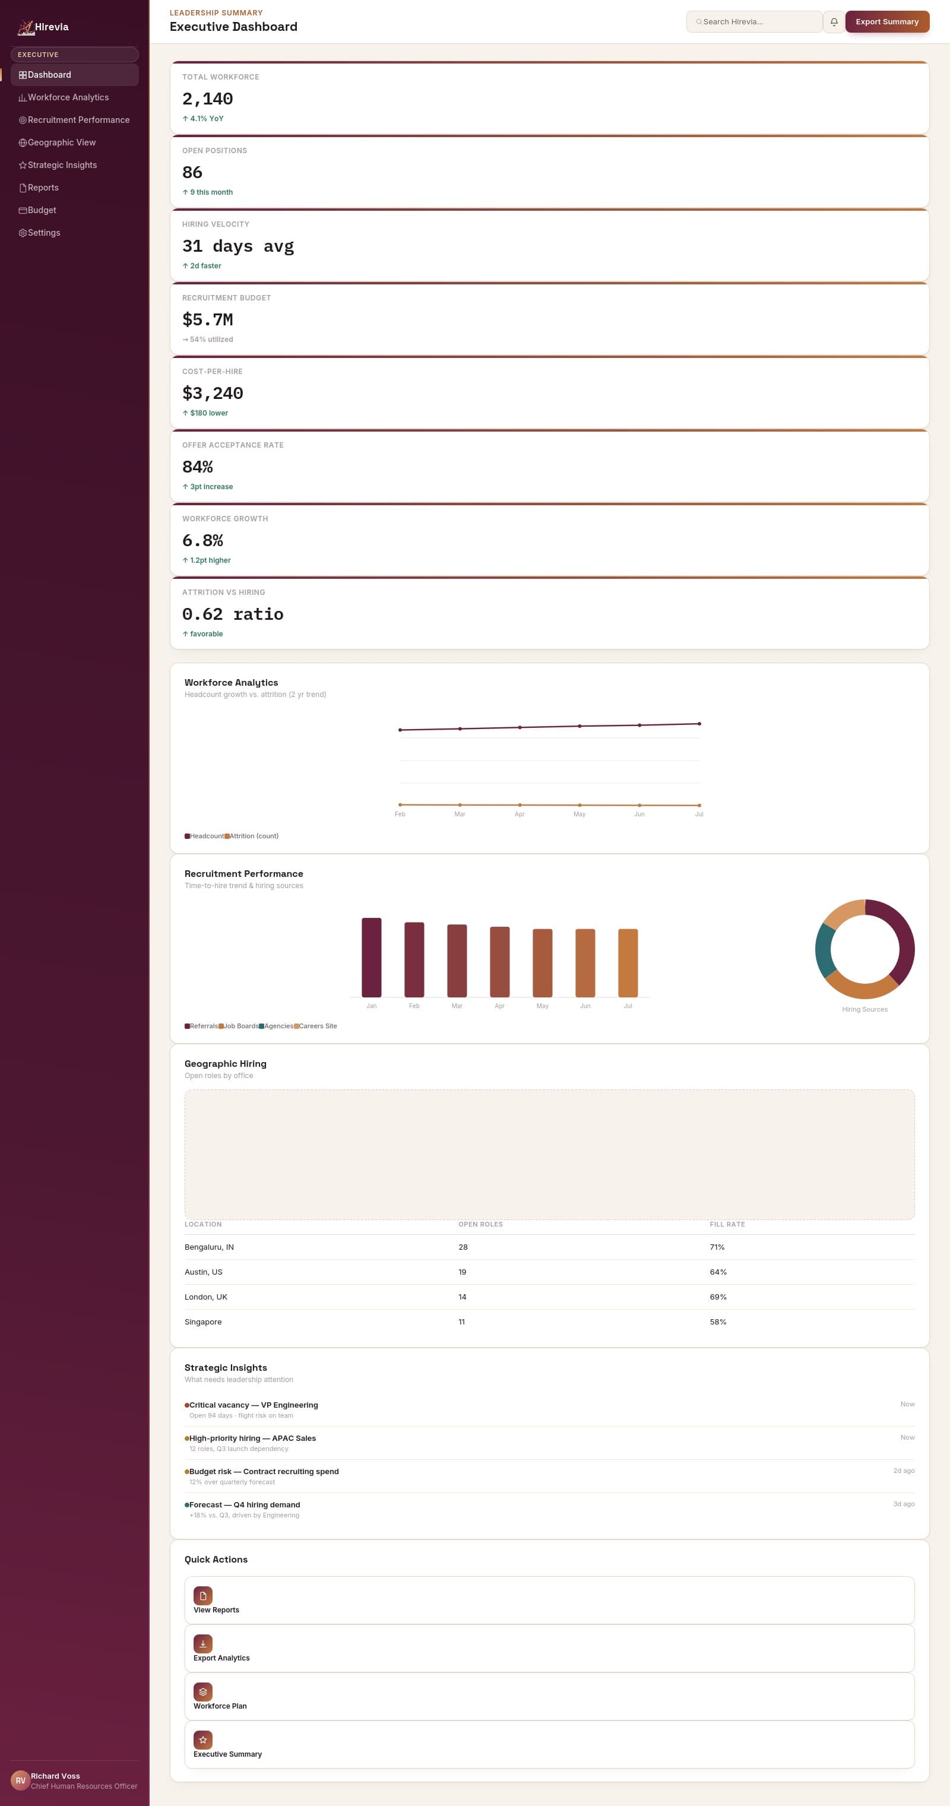950x1806 pixels.
Task: Click the Reports document icon in sidebar
Action: (23, 188)
